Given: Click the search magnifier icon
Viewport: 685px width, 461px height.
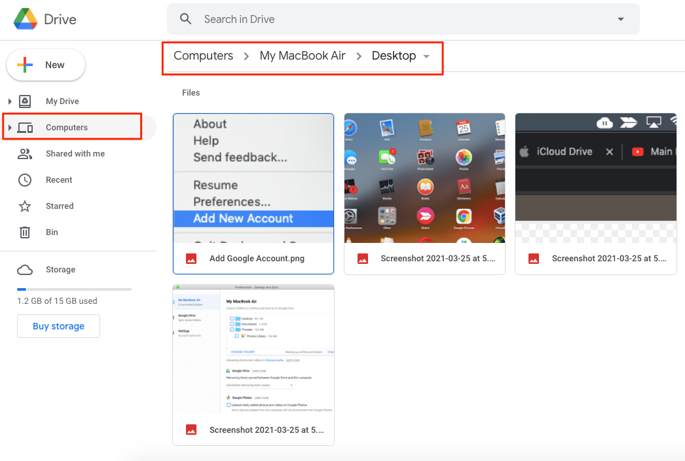Looking at the screenshot, I should (x=186, y=19).
